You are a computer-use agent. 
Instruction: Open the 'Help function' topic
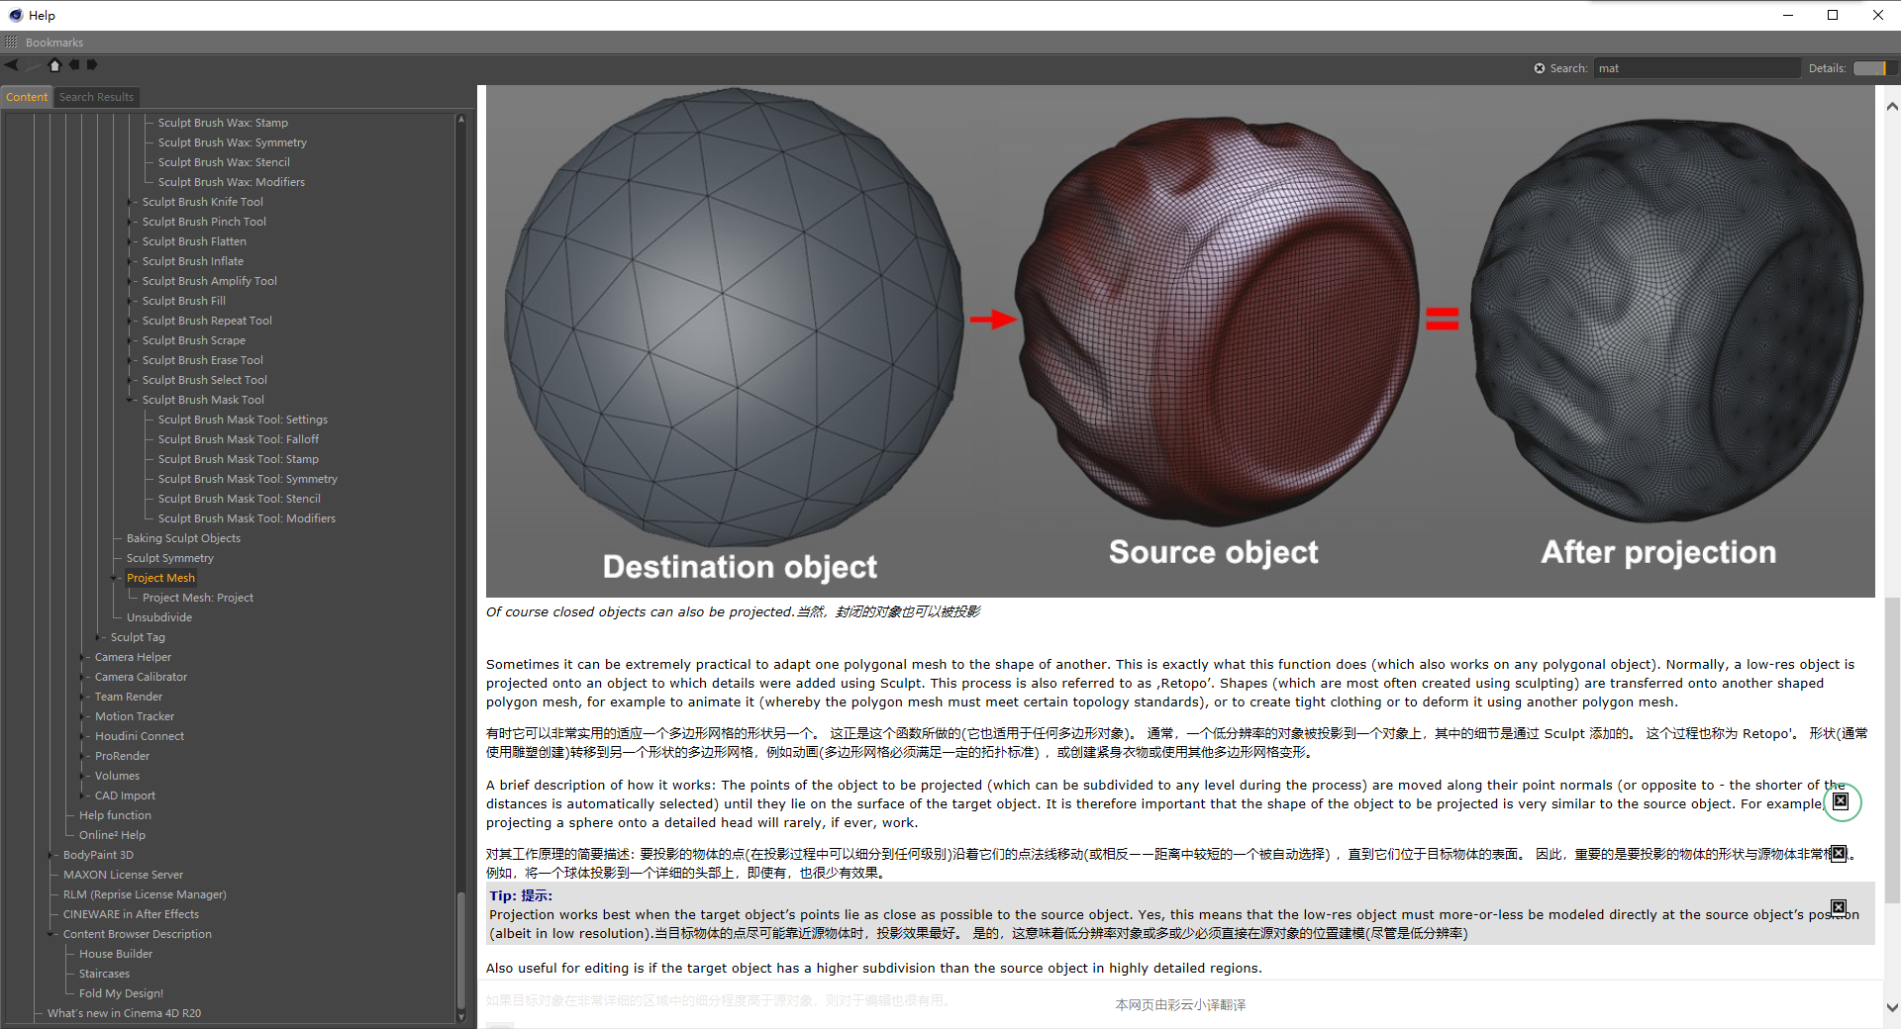115,815
